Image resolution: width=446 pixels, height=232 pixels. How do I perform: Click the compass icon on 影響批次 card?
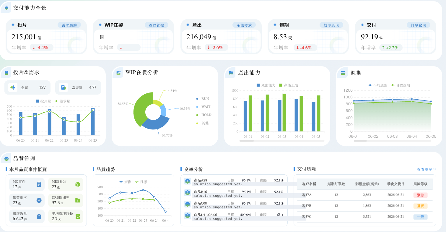[39, 200]
